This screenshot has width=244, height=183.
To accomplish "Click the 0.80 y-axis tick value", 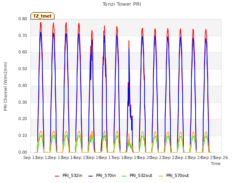I will coord(23,19).
